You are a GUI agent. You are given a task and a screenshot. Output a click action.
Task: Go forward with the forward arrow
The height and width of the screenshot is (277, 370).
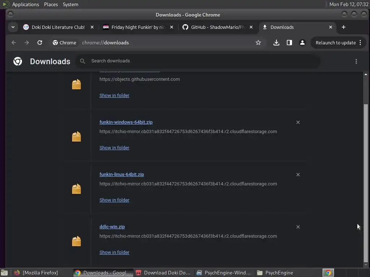coord(27,43)
